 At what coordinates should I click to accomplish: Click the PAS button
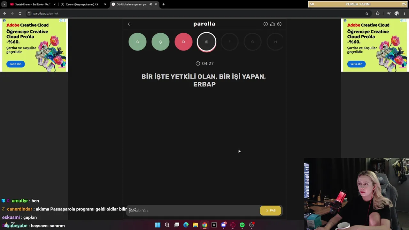(x=271, y=211)
